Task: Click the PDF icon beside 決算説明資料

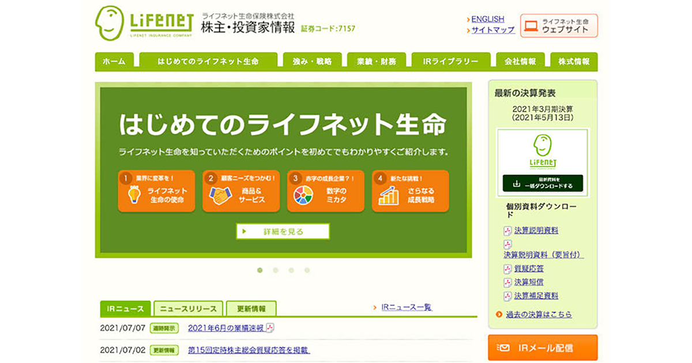Action: pyautogui.click(x=507, y=230)
